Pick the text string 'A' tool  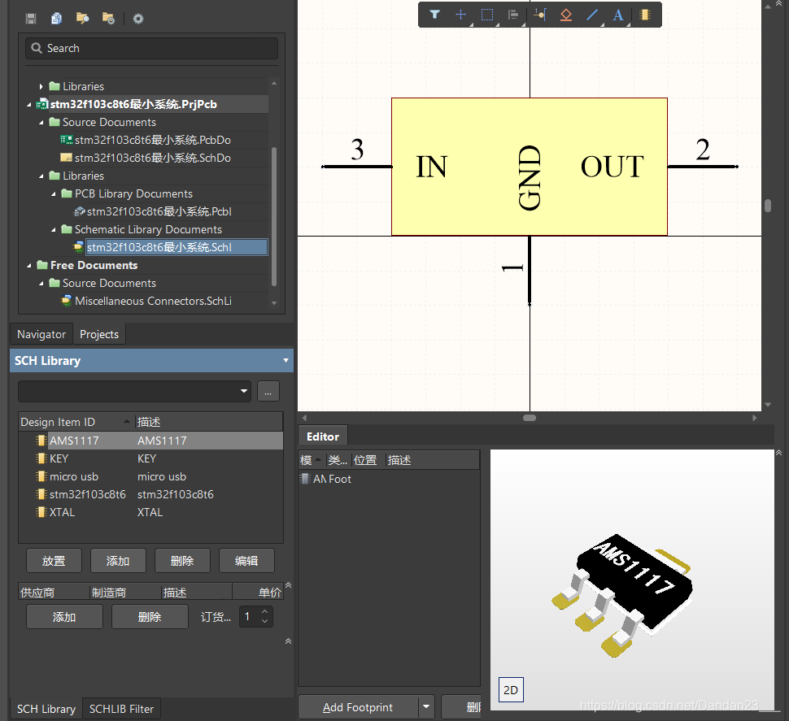618,15
